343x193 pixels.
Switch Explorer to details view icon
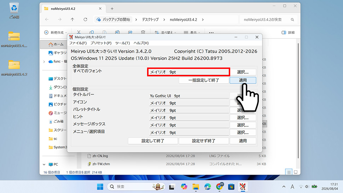289,172
